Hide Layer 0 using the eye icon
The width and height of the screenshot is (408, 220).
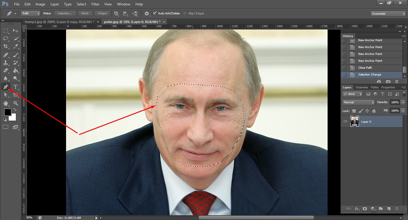[345, 121]
